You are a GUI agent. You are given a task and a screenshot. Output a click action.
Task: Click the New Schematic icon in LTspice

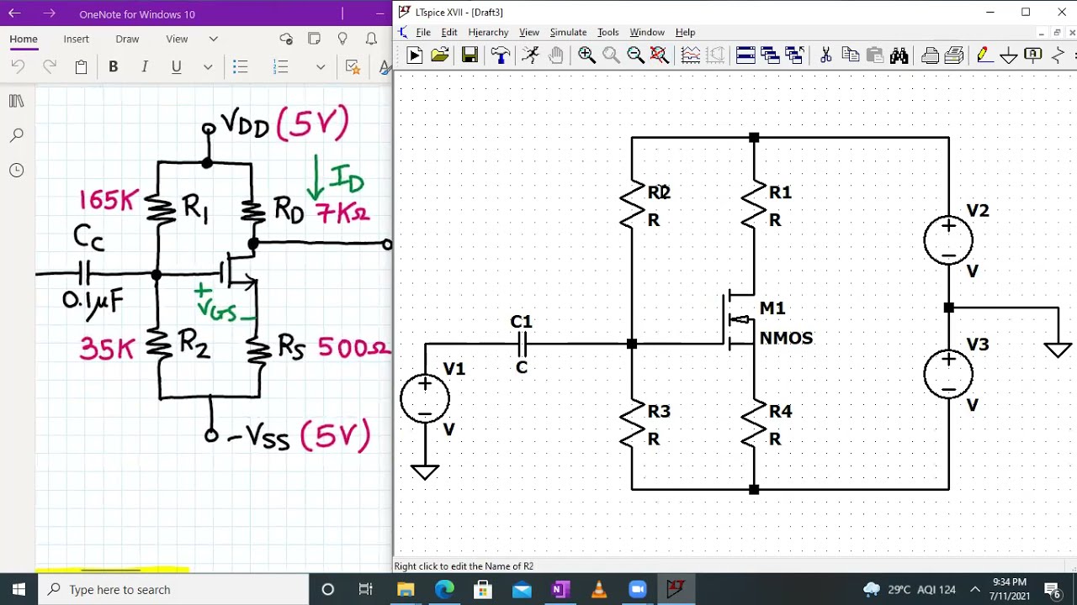pyautogui.click(x=414, y=55)
